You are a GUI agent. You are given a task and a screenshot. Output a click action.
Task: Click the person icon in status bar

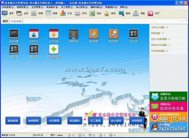click(100, 135)
